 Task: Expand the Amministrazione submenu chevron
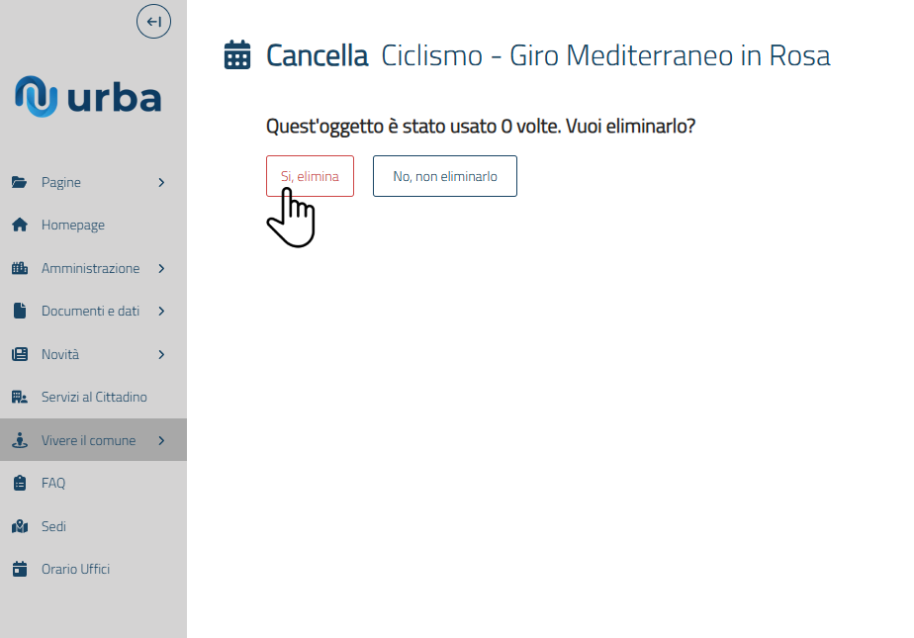point(161,268)
